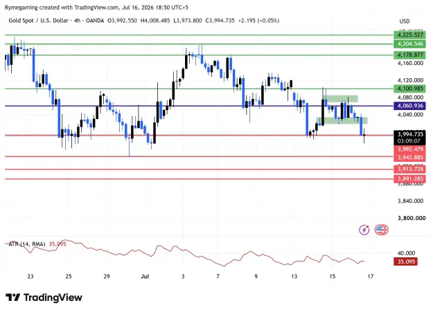
Task: Click the countdown timer 03:09:07
Action: coord(409,141)
